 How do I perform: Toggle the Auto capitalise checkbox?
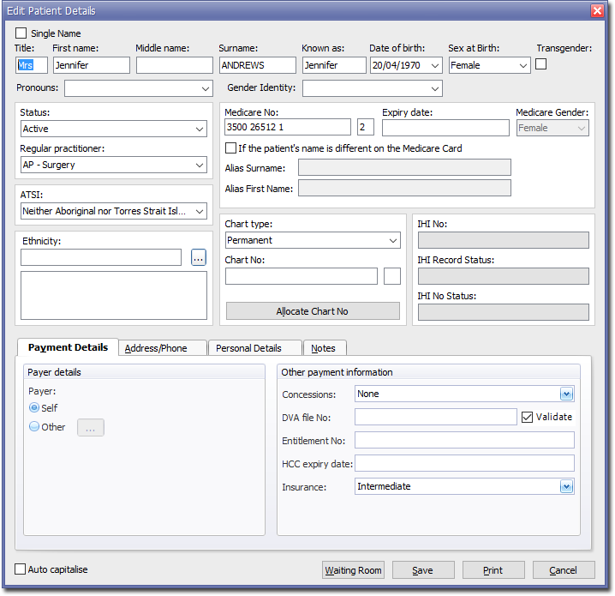[21, 569]
